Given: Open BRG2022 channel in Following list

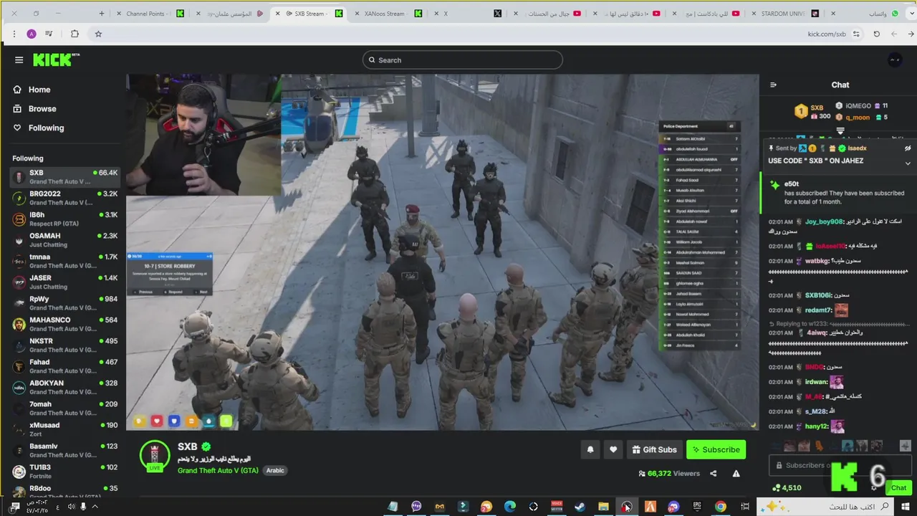Looking at the screenshot, I should (x=64, y=198).
